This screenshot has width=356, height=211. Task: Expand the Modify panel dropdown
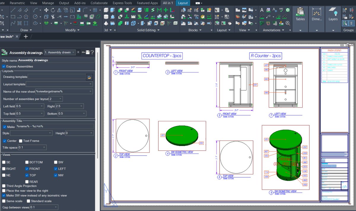(x=79, y=30)
